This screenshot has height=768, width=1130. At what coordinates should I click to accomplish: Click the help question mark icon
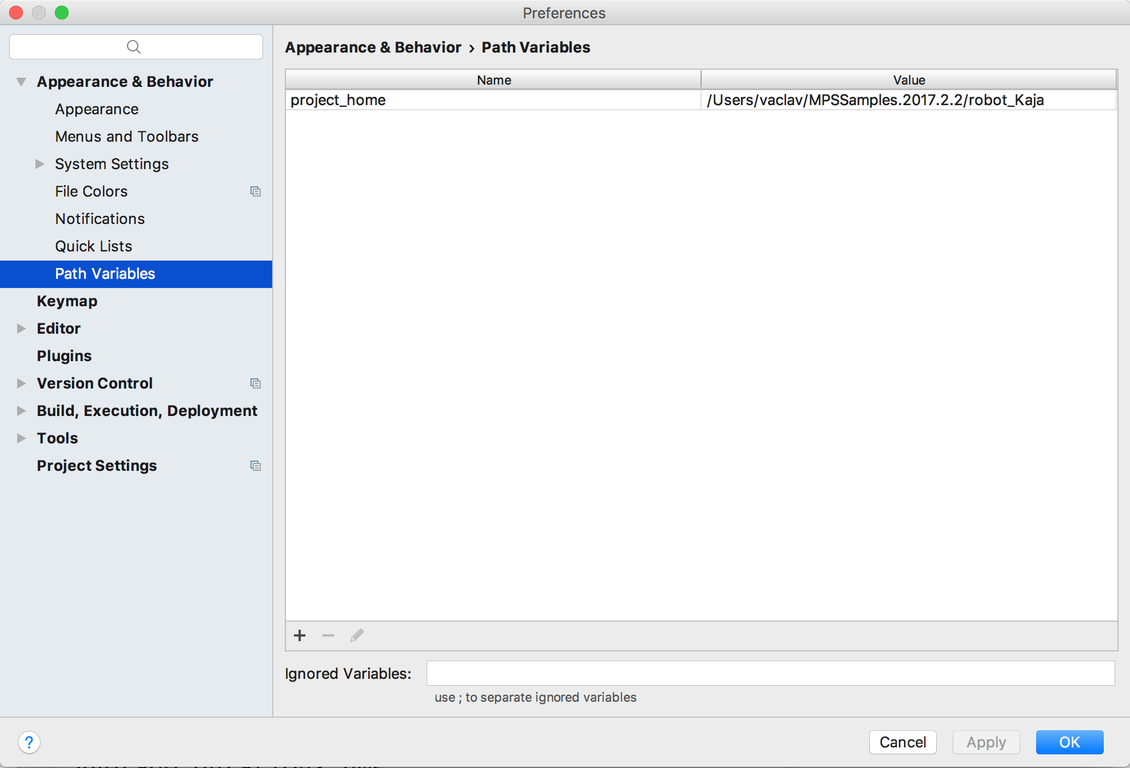(x=29, y=742)
